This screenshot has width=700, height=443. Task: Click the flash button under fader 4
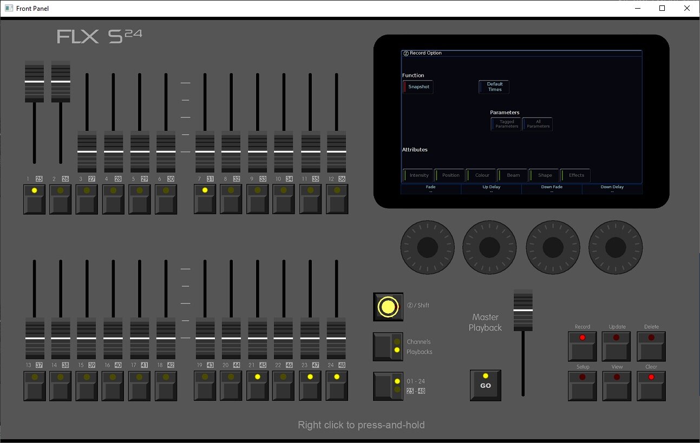[113, 199]
